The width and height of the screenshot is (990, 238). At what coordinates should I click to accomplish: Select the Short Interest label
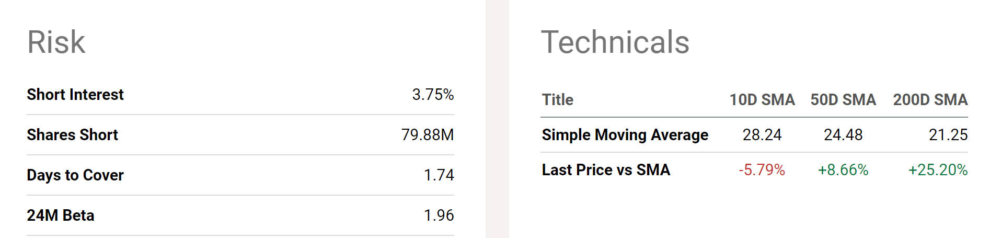click(75, 95)
